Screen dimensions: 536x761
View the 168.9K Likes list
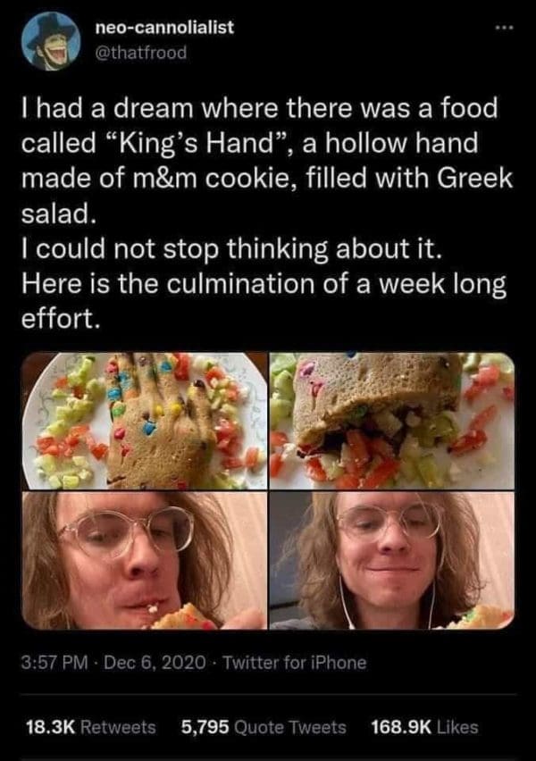coord(424,727)
